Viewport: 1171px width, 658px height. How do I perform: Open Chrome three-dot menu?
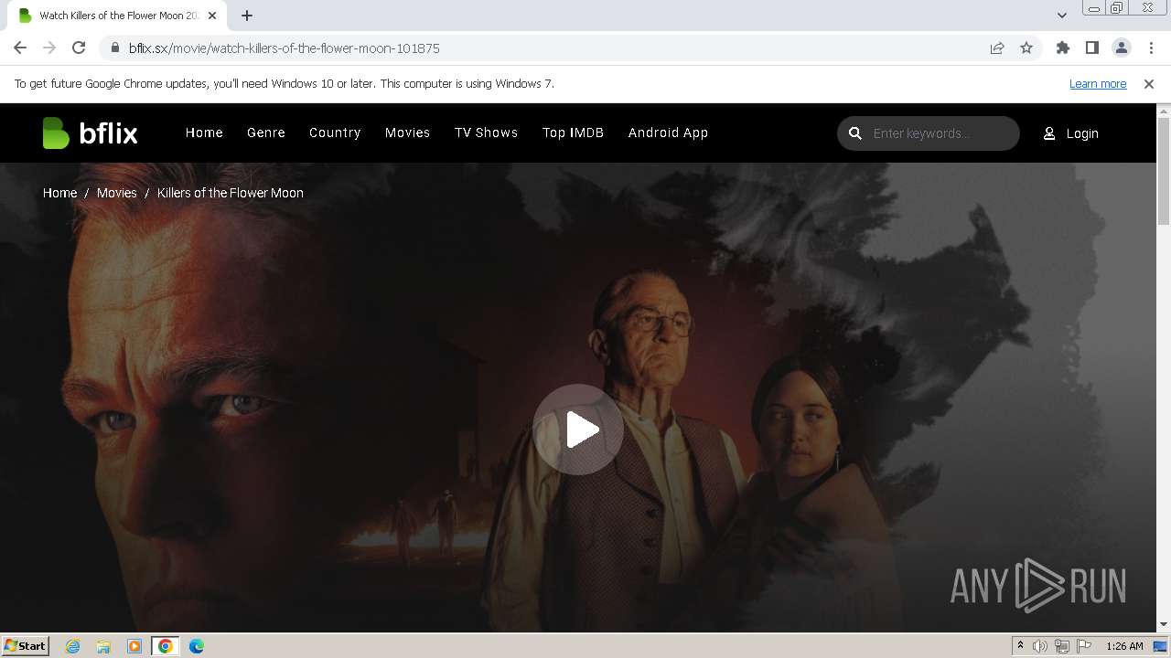(x=1151, y=48)
